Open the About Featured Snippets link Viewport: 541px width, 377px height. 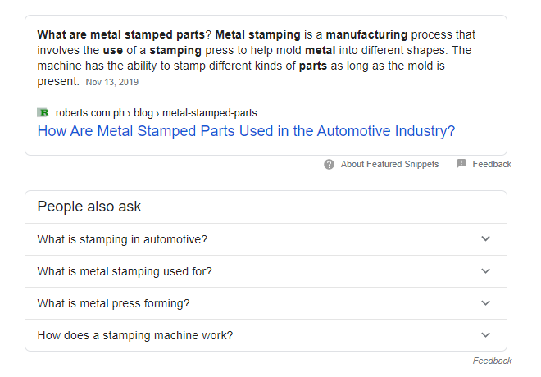coord(389,164)
